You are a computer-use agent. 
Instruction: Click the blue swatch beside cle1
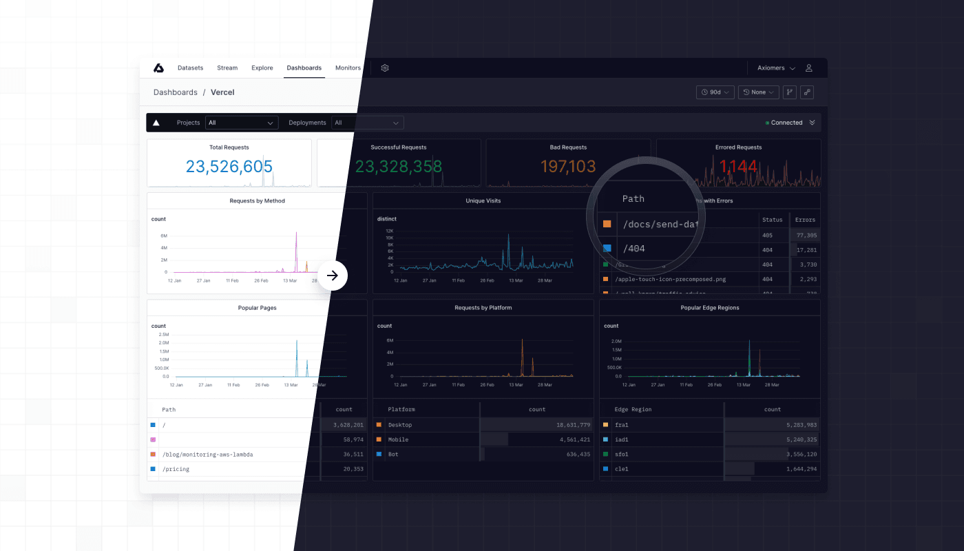click(605, 469)
